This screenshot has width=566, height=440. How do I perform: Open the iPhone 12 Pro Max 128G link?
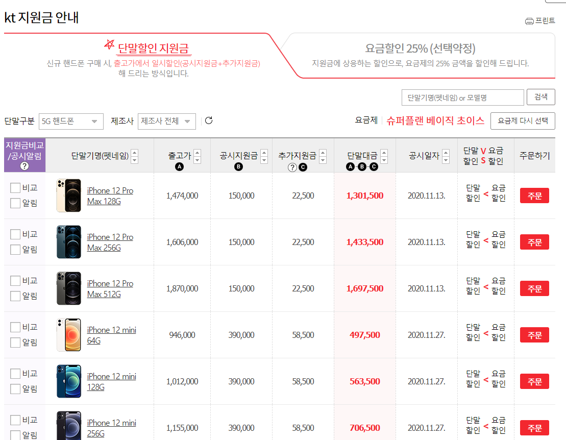pos(110,196)
